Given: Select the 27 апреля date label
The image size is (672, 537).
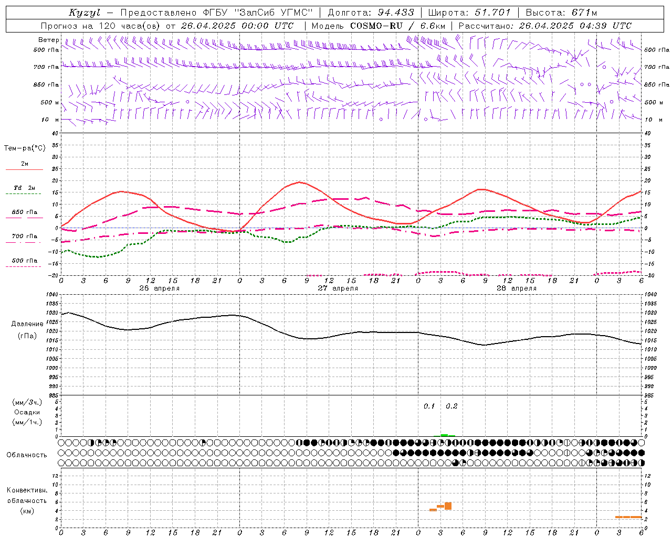Looking at the screenshot, I should point(338,288).
